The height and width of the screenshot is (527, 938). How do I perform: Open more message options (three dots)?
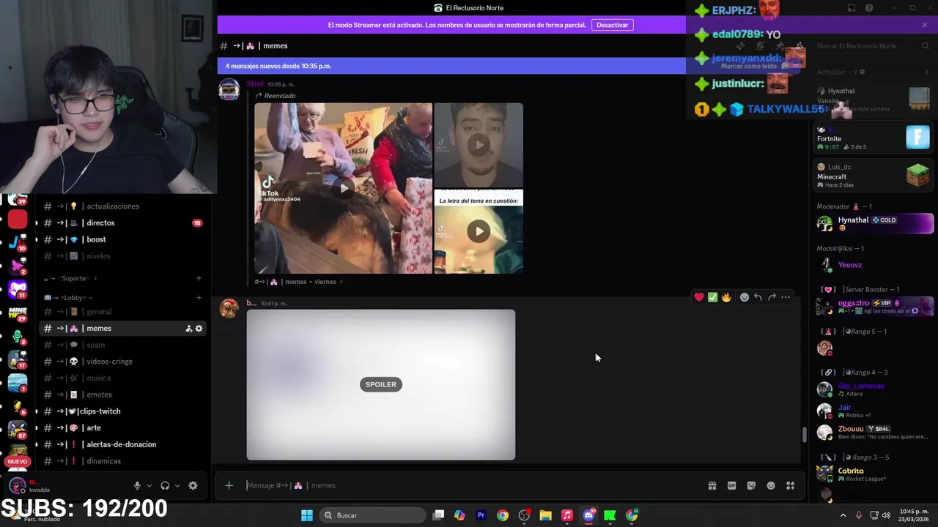(786, 297)
